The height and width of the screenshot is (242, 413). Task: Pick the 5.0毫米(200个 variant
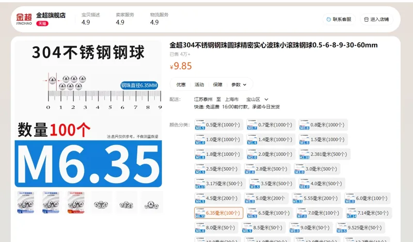(x=266, y=199)
